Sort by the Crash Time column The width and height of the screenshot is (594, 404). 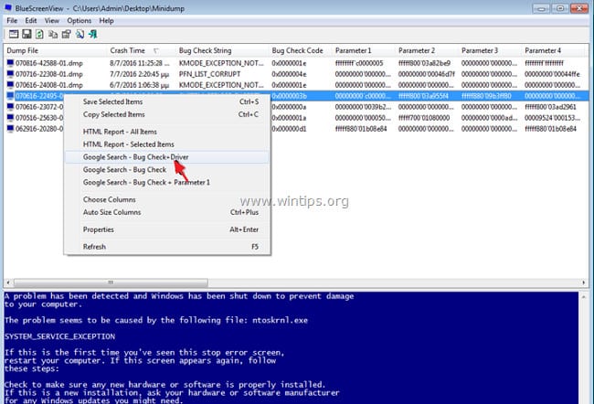pyautogui.click(x=127, y=50)
